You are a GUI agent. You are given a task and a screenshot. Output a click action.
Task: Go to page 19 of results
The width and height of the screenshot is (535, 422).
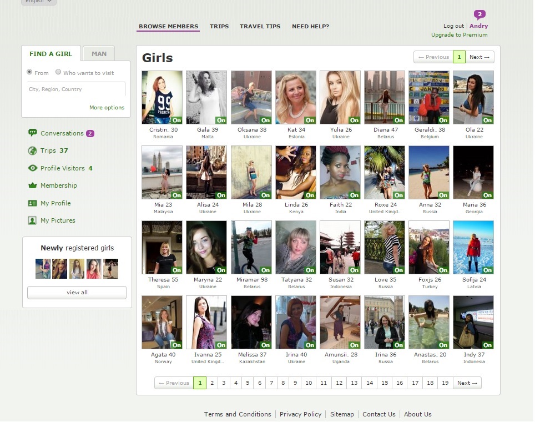445,383
